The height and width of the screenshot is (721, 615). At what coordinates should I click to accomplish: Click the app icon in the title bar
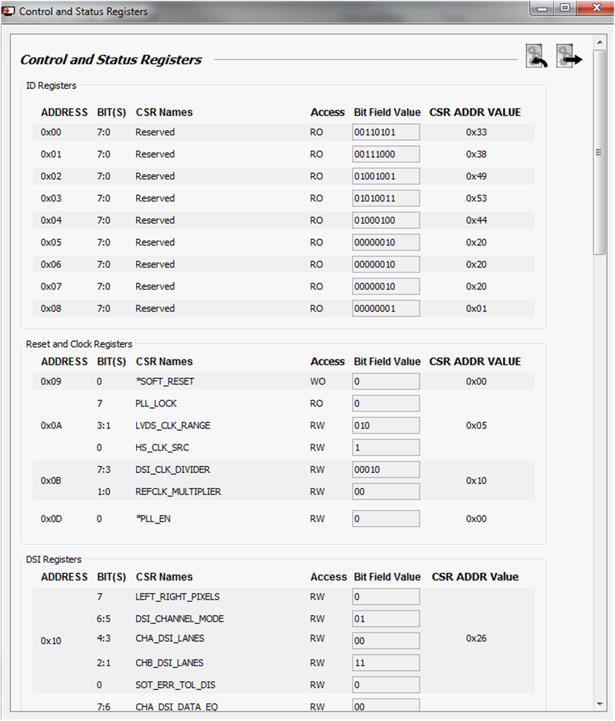pyautogui.click(x=9, y=11)
